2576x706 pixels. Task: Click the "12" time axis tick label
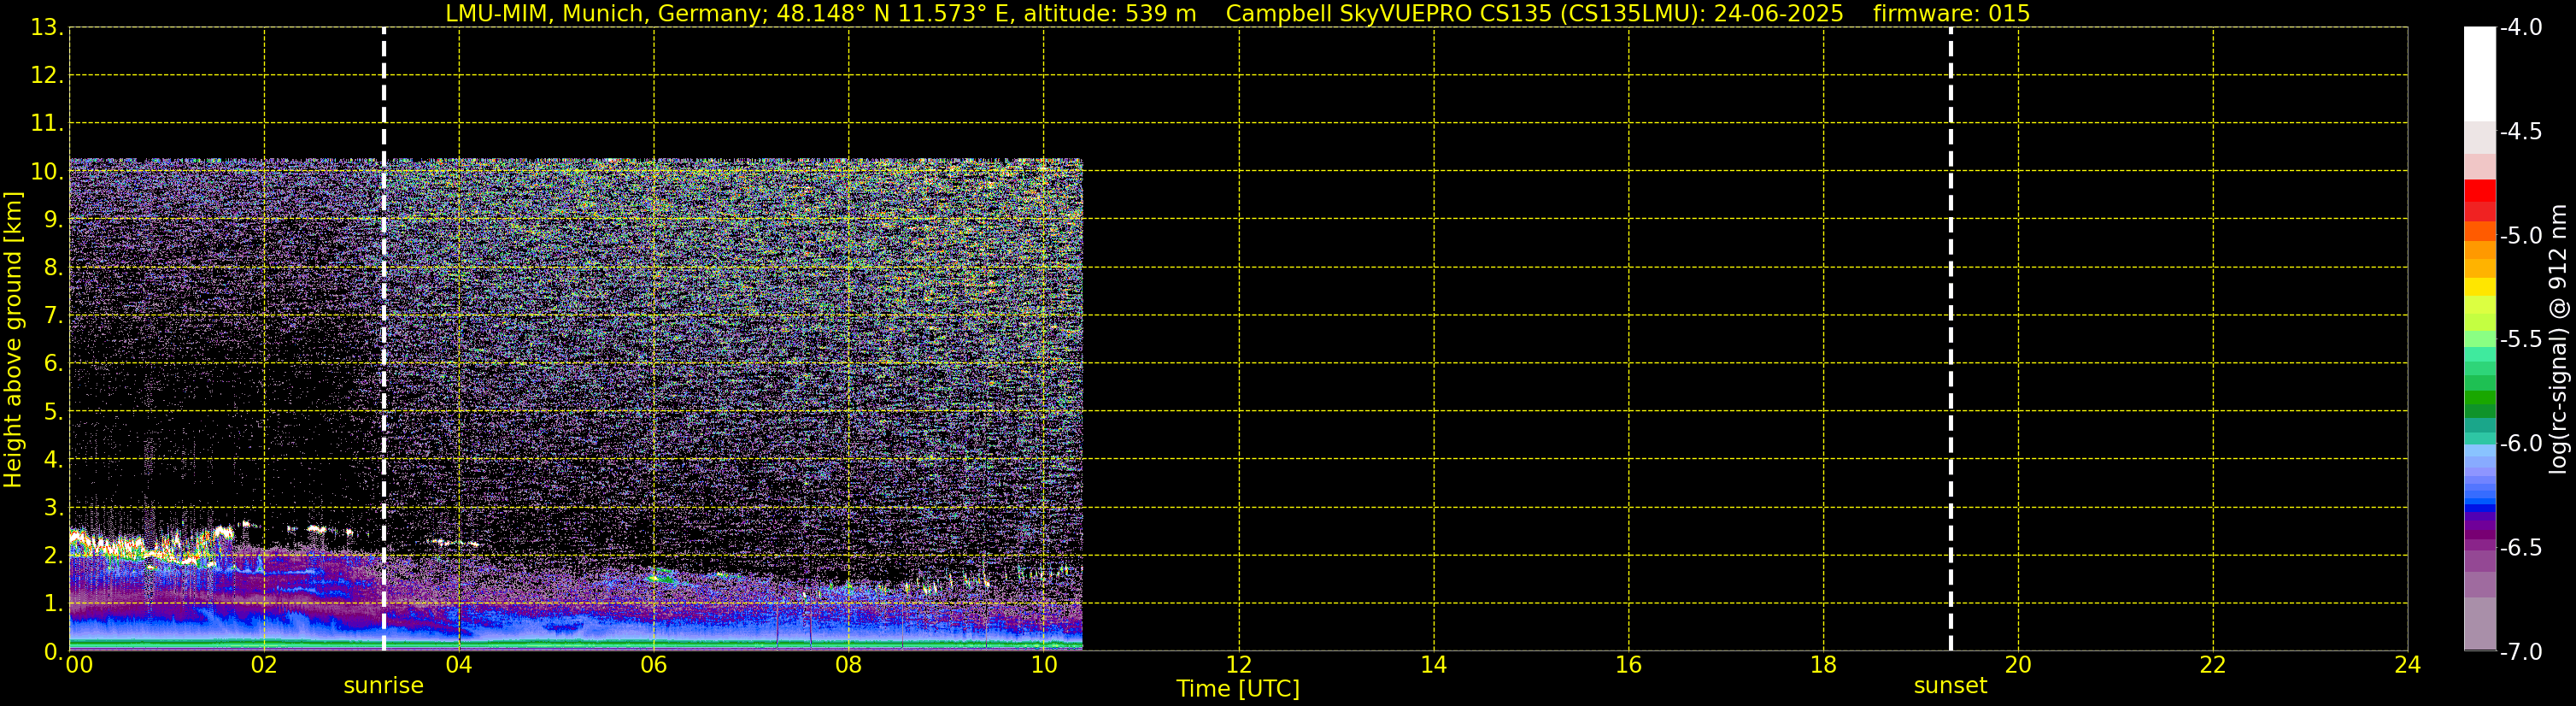pos(1239,665)
